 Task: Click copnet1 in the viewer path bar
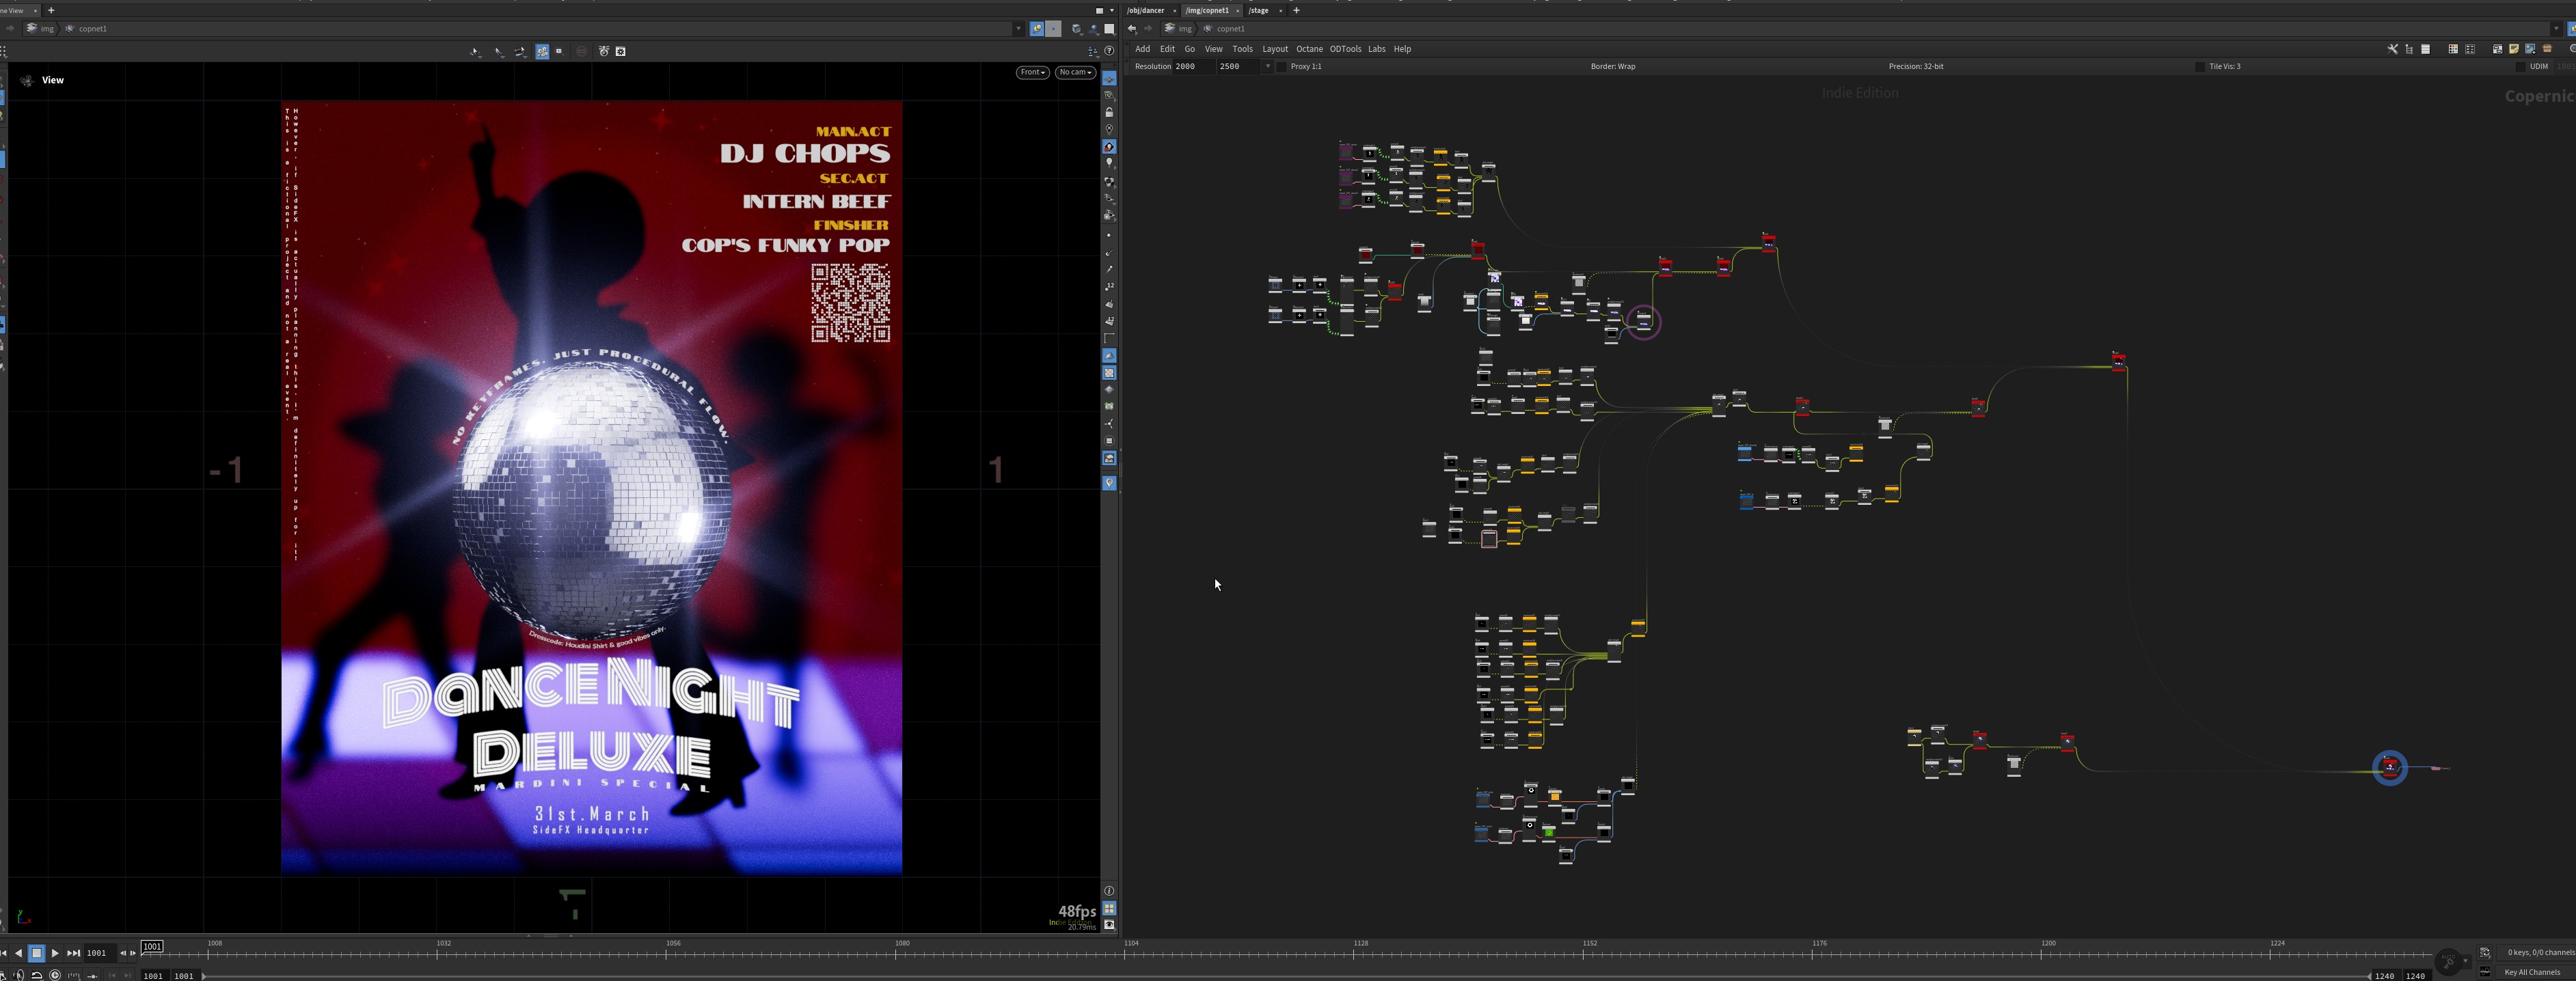point(93,29)
